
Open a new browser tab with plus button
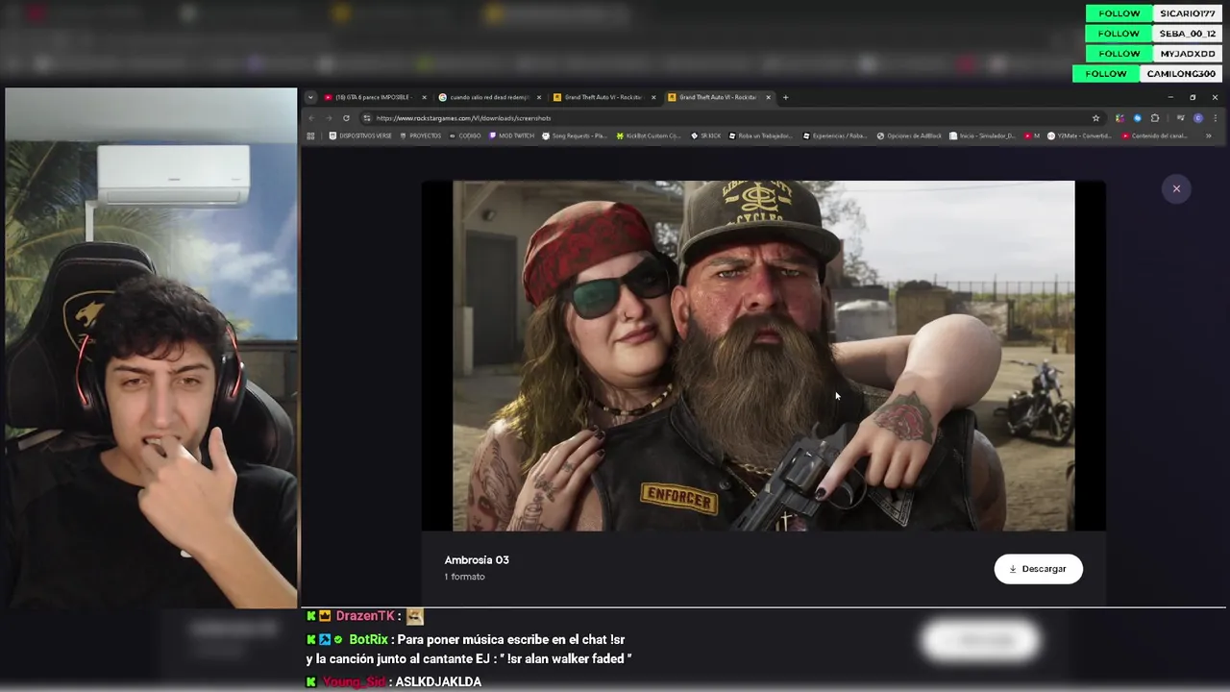click(x=785, y=97)
